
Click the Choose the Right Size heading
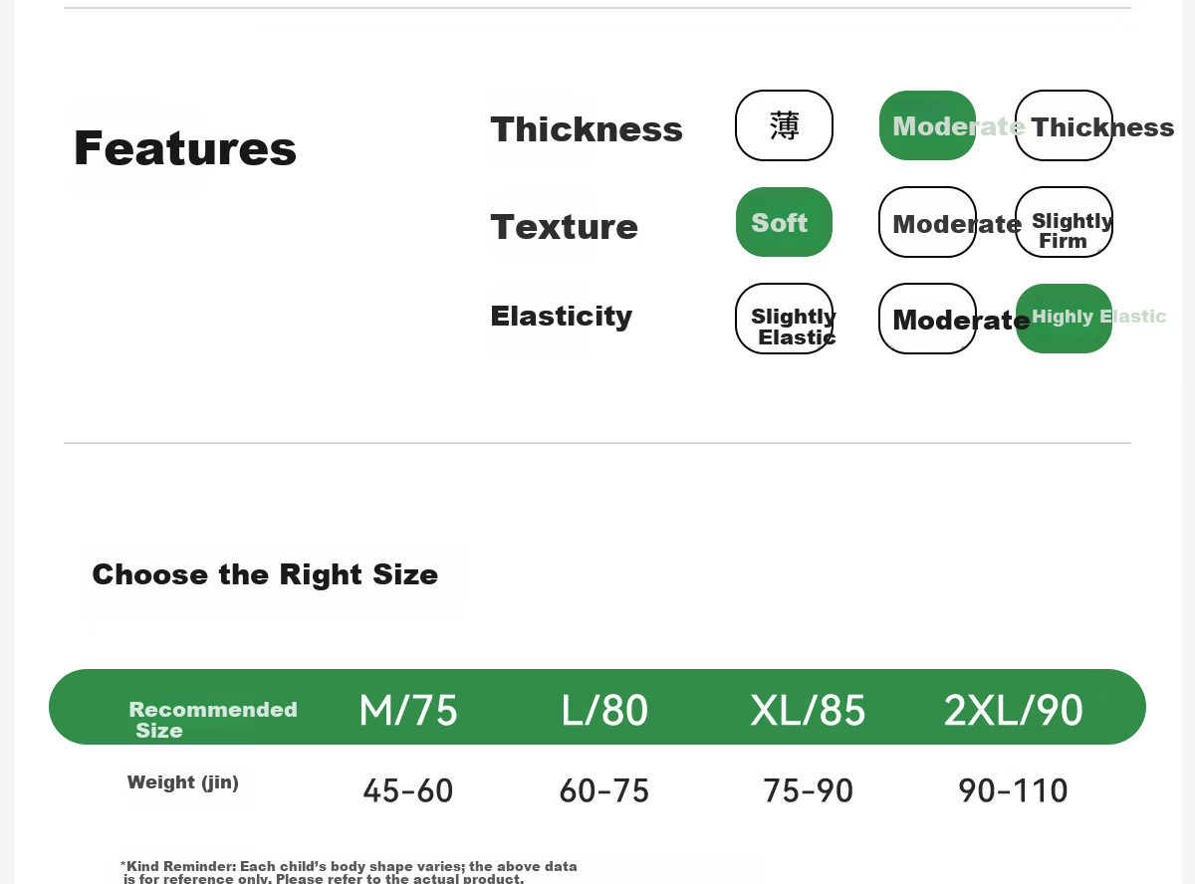[265, 574]
